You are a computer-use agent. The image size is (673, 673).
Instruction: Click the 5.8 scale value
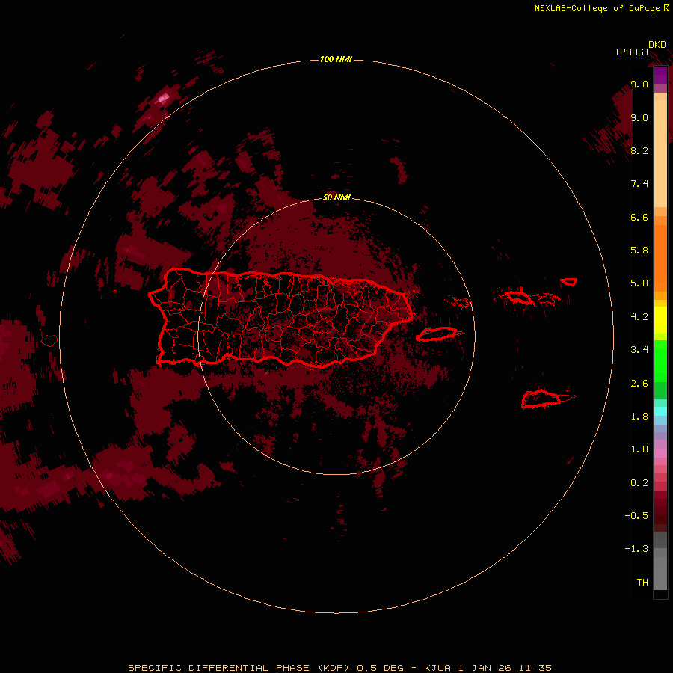639,251
